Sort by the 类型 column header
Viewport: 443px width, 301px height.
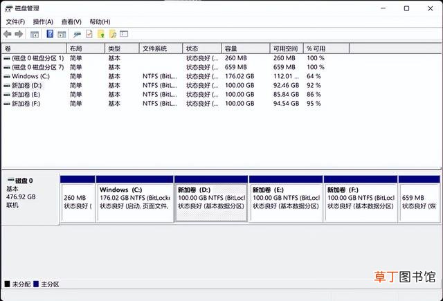point(122,48)
